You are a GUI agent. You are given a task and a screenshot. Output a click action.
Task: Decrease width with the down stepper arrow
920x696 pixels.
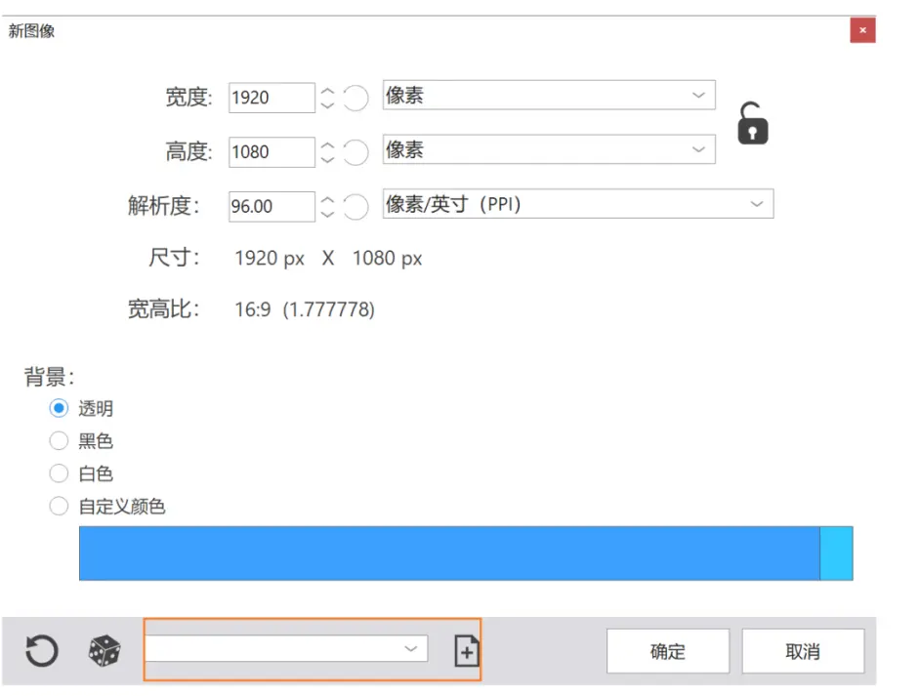327,105
